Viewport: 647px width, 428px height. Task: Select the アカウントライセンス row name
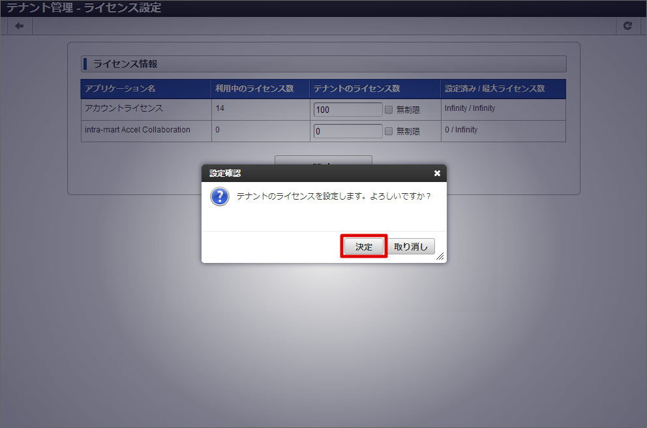tap(124, 108)
